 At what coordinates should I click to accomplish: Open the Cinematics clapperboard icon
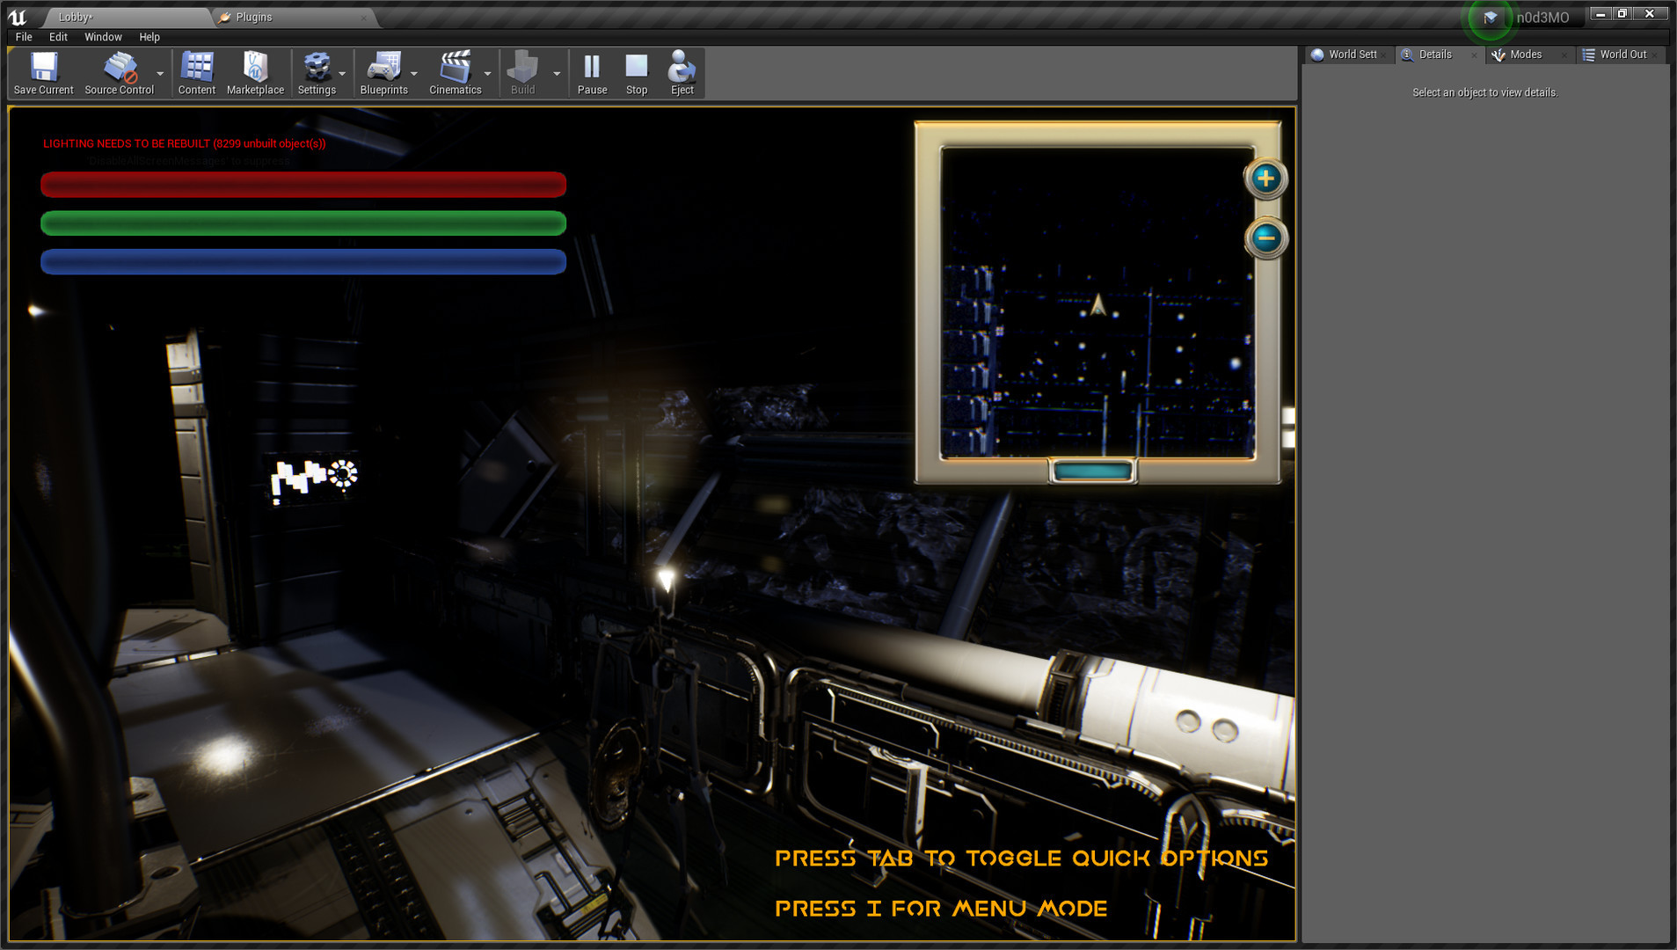click(x=455, y=73)
